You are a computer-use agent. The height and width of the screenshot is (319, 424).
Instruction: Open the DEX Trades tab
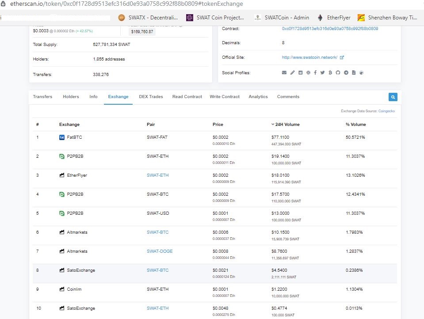(x=151, y=96)
